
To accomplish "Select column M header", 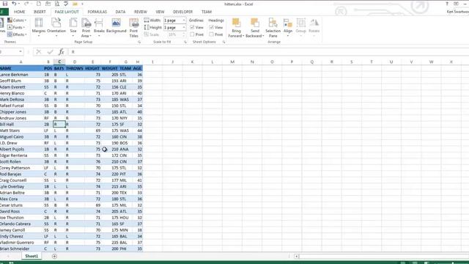I will (232, 62).
